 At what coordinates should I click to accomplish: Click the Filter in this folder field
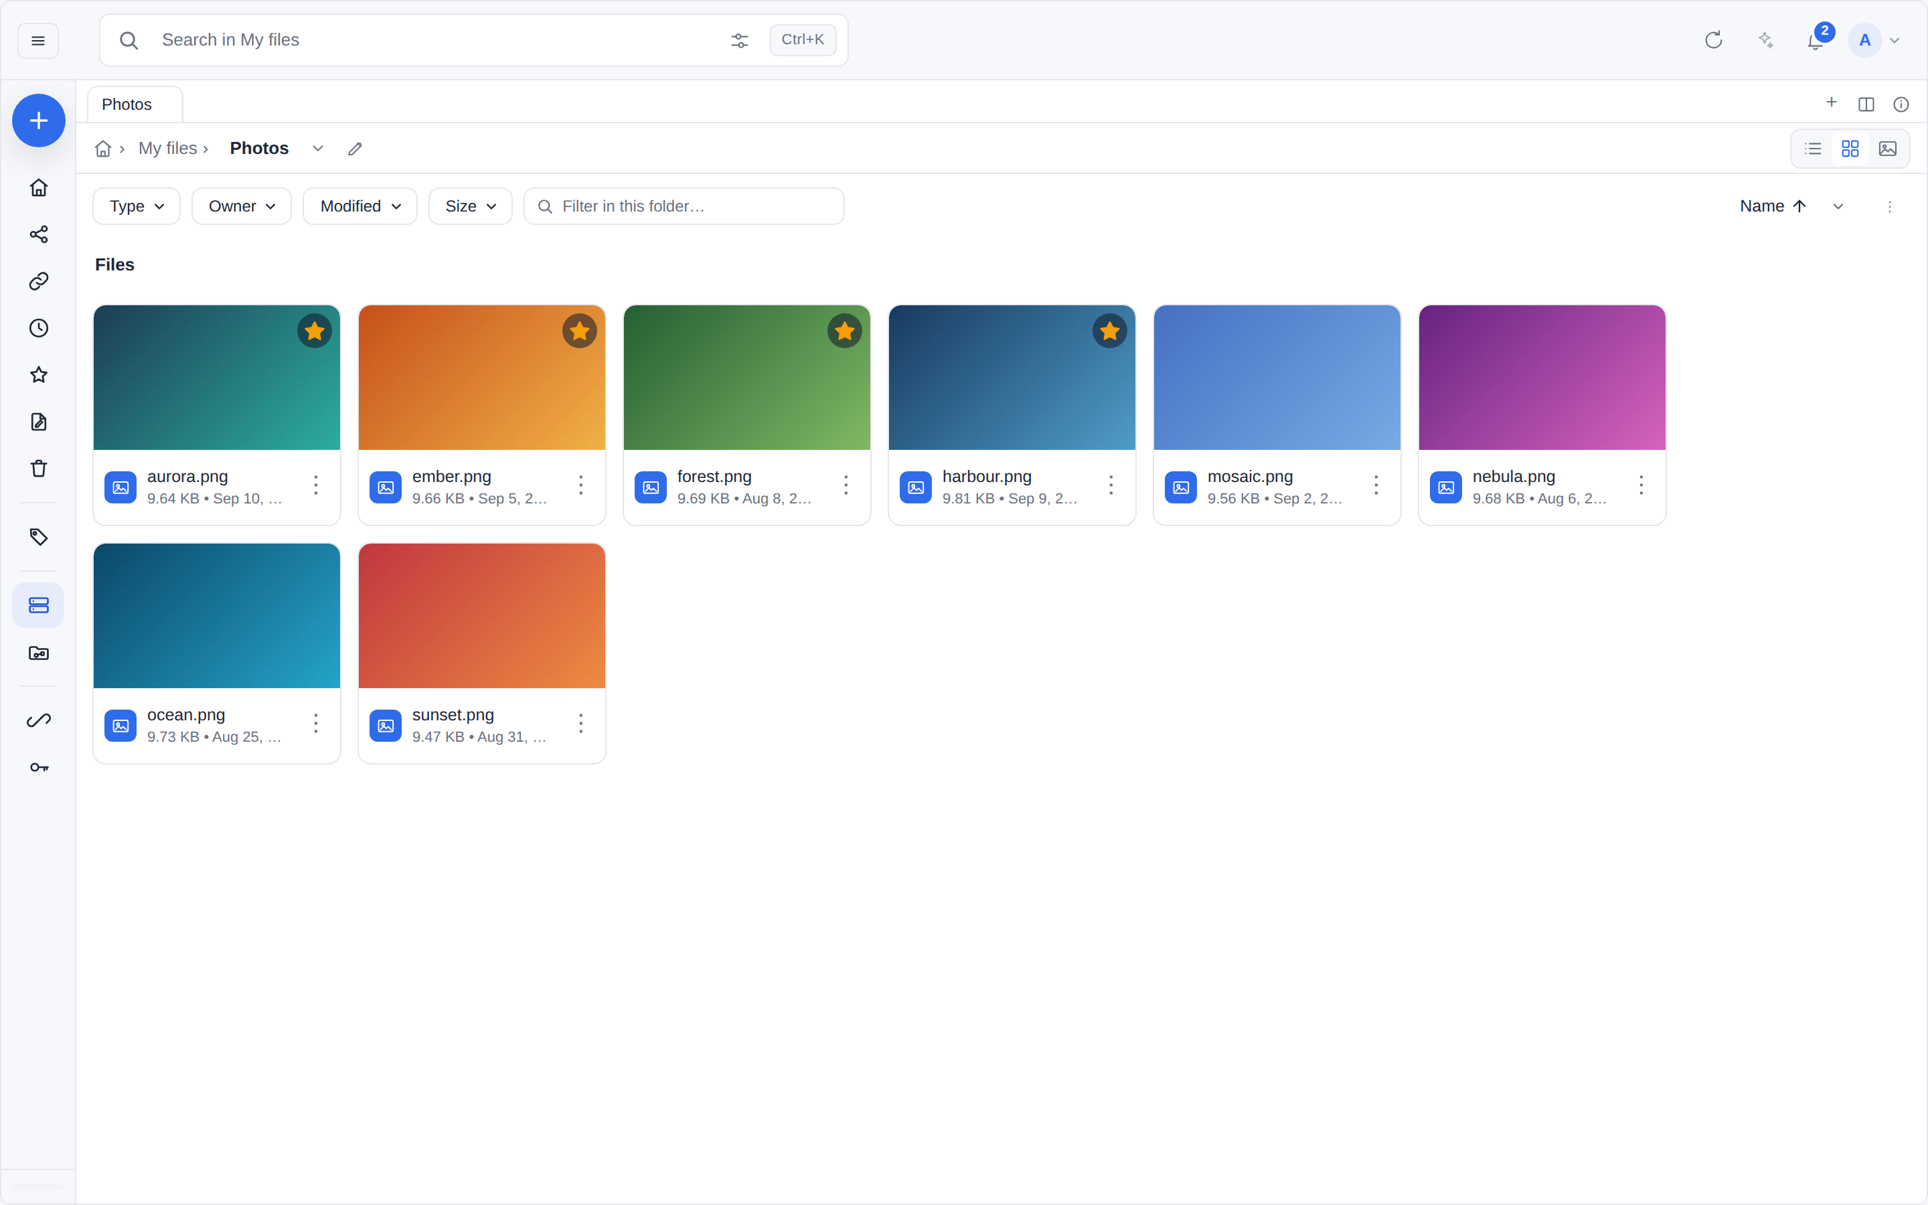684,206
